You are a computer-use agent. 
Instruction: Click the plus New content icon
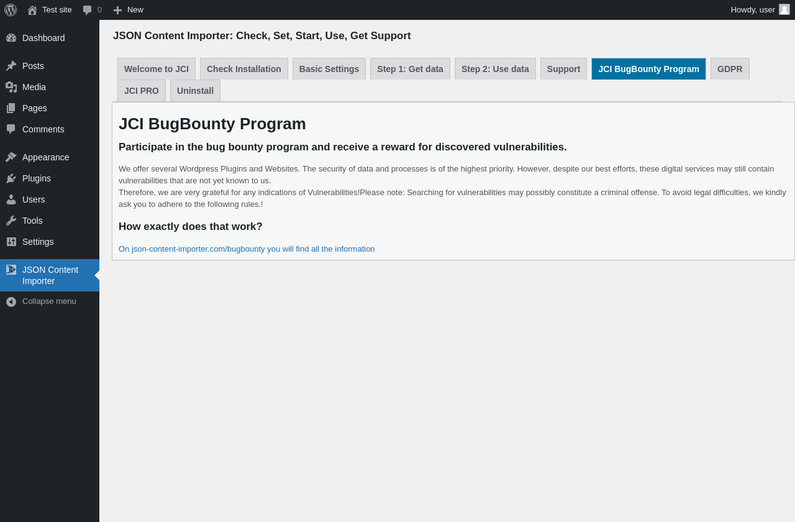[x=117, y=10]
